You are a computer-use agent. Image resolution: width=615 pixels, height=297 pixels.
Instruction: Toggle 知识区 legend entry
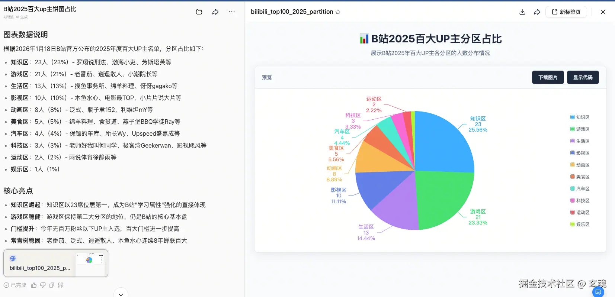(580, 117)
